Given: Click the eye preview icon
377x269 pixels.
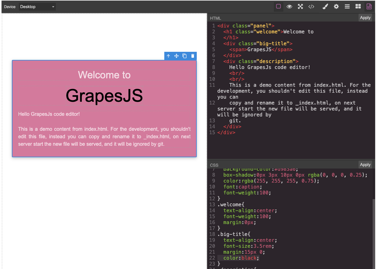Looking at the screenshot, I should [x=290, y=7].
